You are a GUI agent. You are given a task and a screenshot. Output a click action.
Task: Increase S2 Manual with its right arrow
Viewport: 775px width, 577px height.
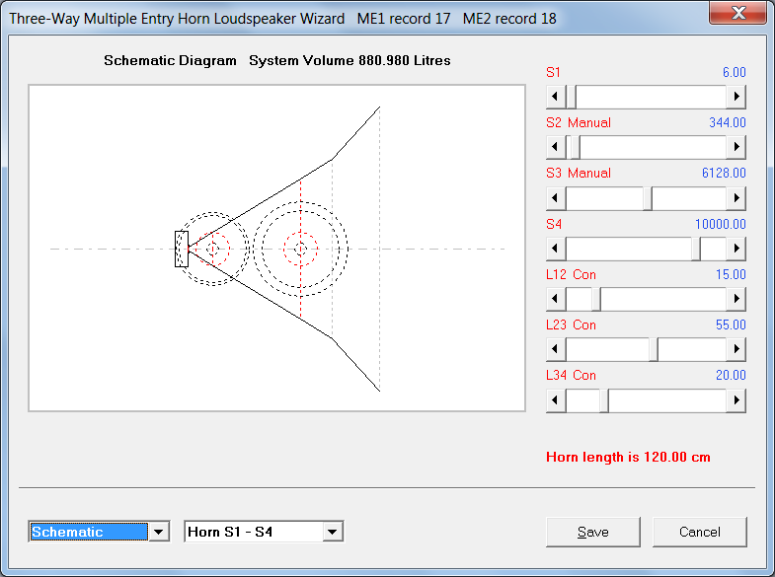pos(736,147)
